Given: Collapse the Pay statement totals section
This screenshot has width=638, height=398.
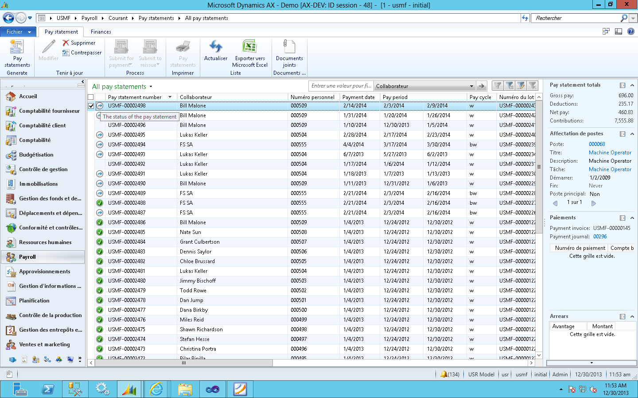Looking at the screenshot, I should [632, 85].
